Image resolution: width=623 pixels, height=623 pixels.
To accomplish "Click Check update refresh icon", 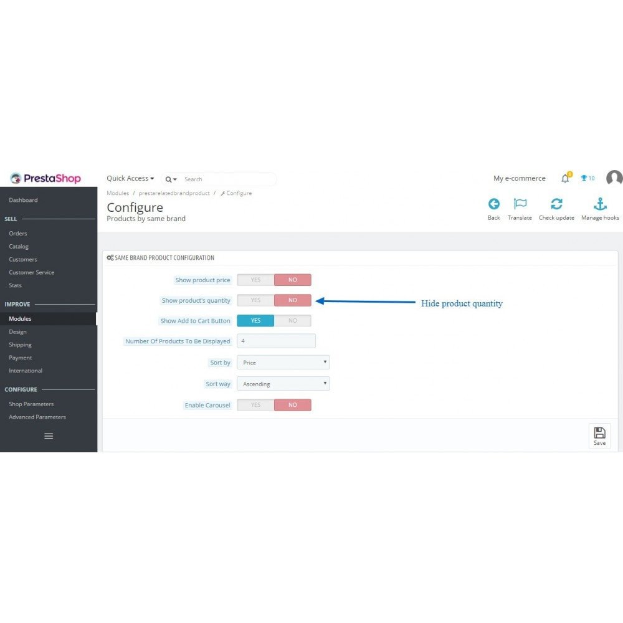I will (x=556, y=204).
